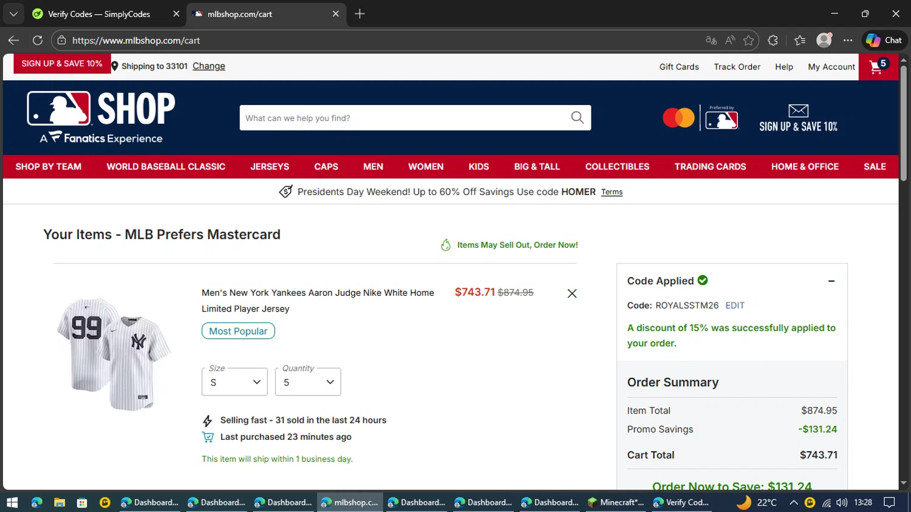Open notifications center in taskbar

coord(890,502)
